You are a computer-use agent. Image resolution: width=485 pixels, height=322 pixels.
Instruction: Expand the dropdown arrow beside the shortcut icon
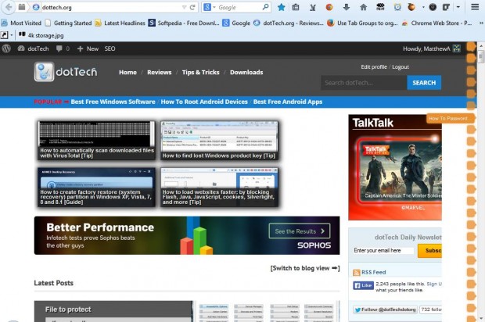[12, 35]
